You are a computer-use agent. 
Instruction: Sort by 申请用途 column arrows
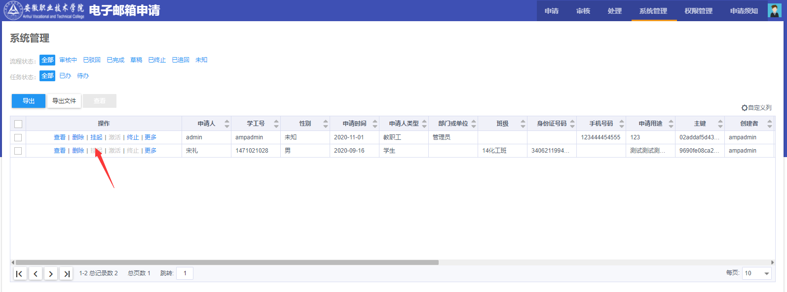pyautogui.click(x=671, y=124)
